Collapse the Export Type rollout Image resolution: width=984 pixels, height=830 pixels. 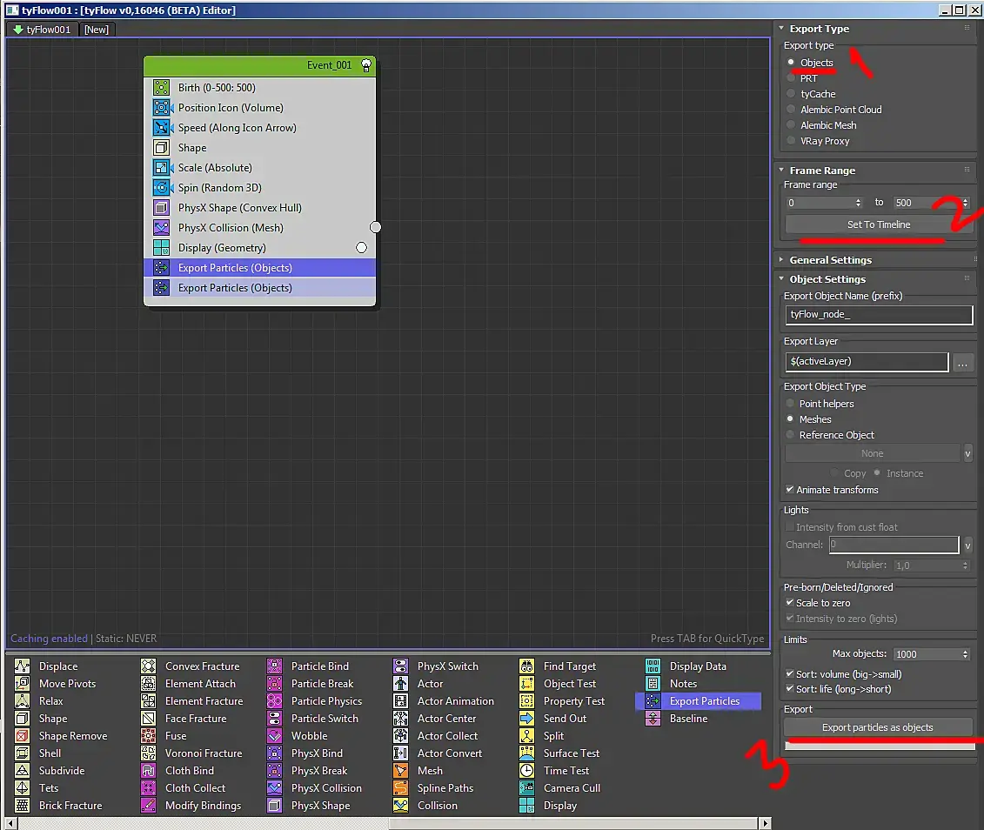pos(781,28)
